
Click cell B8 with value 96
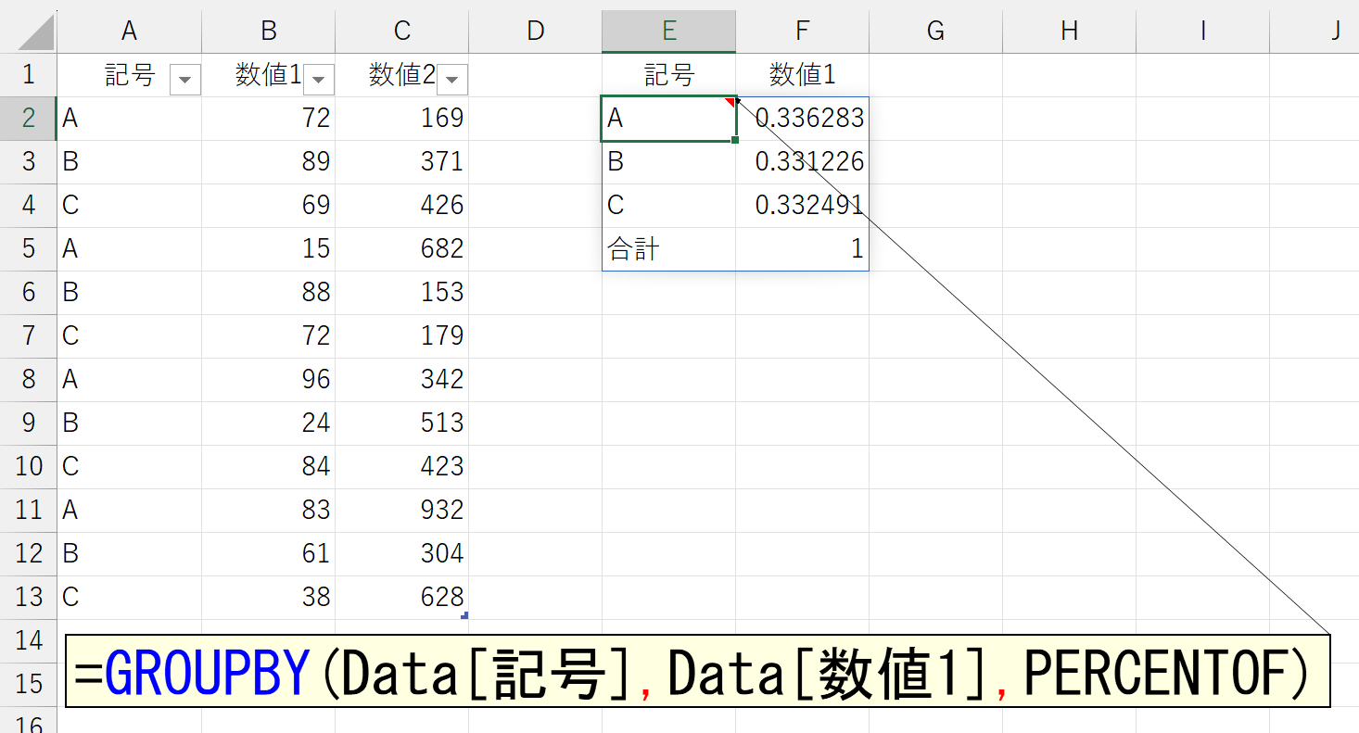point(269,380)
